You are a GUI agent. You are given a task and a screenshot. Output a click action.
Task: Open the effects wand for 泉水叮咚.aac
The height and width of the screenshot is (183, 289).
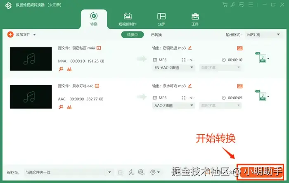tap(61, 107)
